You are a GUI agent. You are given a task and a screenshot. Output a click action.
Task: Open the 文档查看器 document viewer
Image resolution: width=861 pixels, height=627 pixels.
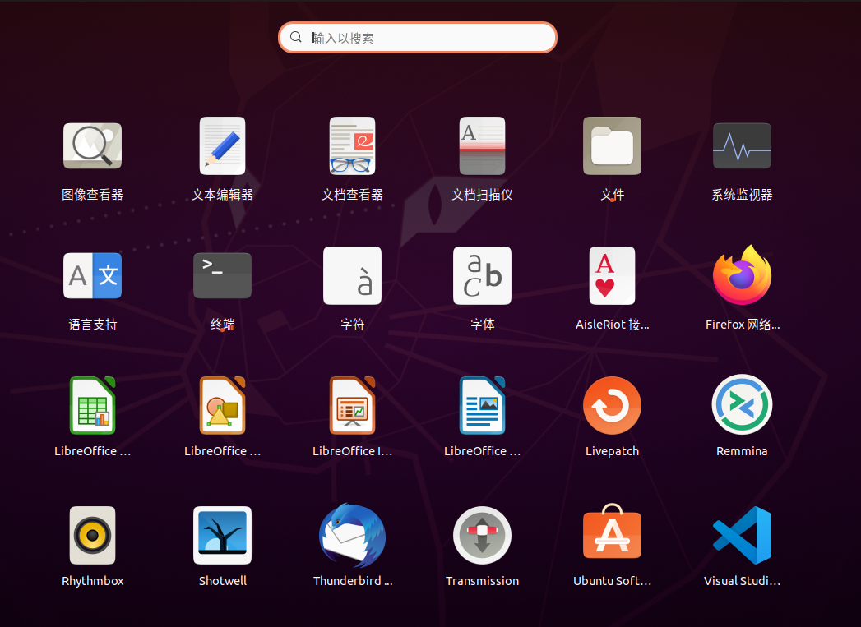[x=353, y=146]
